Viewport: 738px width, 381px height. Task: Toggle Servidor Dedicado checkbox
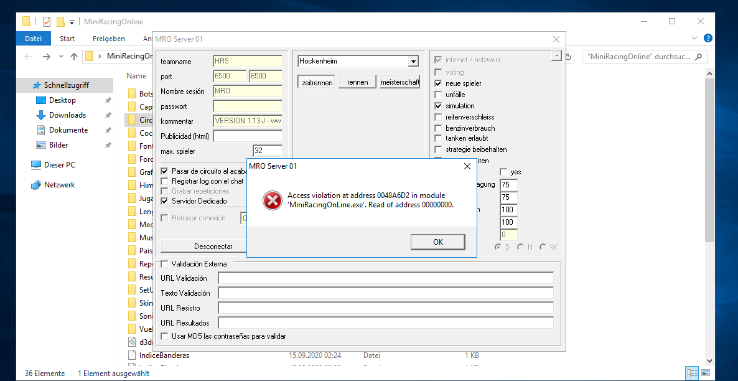pyautogui.click(x=164, y=201)
